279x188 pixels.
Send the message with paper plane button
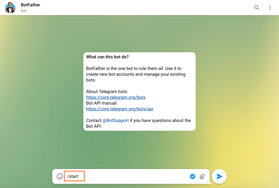(x=219, y=176)
